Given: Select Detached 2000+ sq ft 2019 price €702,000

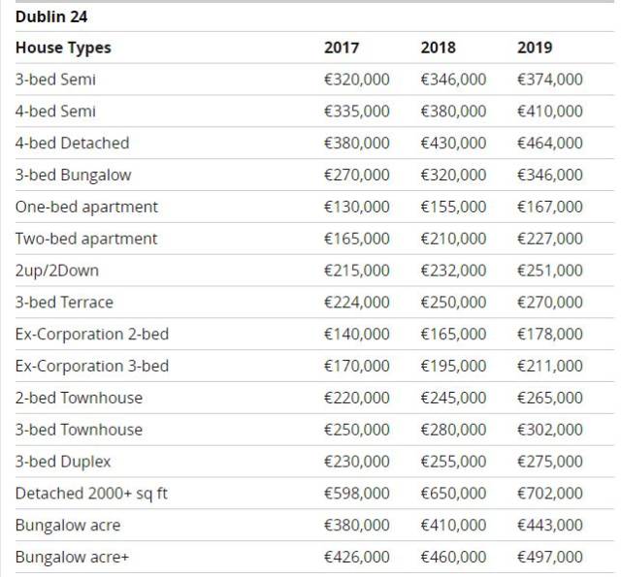Looking at the screenshot, I should tap(550, 494).
